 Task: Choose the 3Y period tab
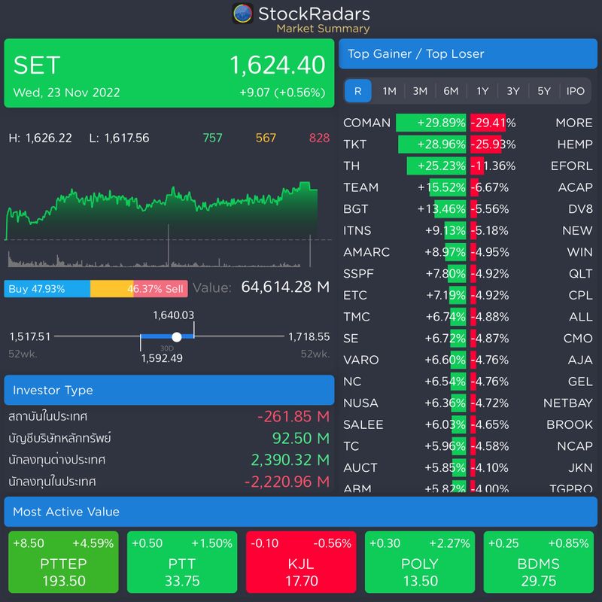pyautogui.click(x=513, y=91)
